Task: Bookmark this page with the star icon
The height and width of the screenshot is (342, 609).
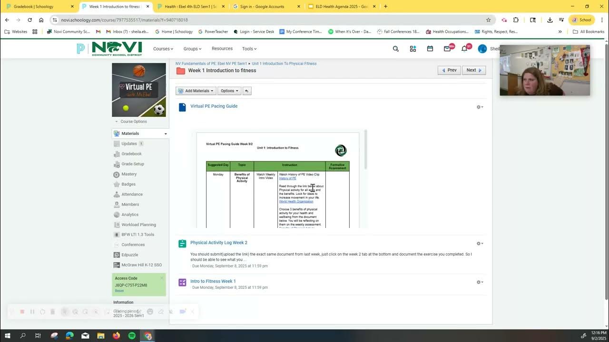Action: (x=488, y=20)
